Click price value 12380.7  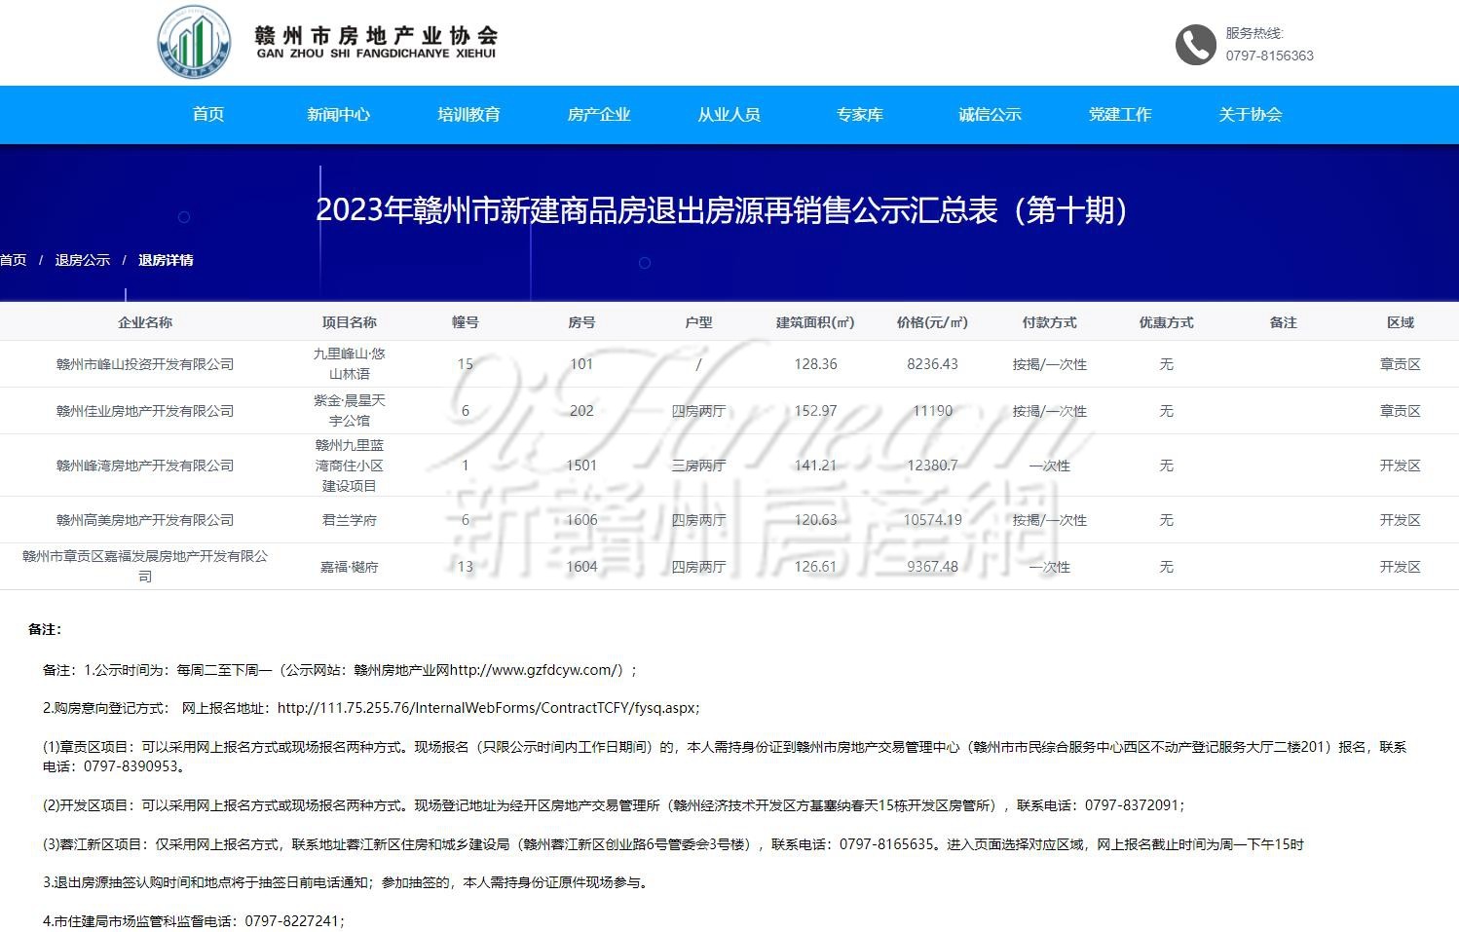click(932, 466)
